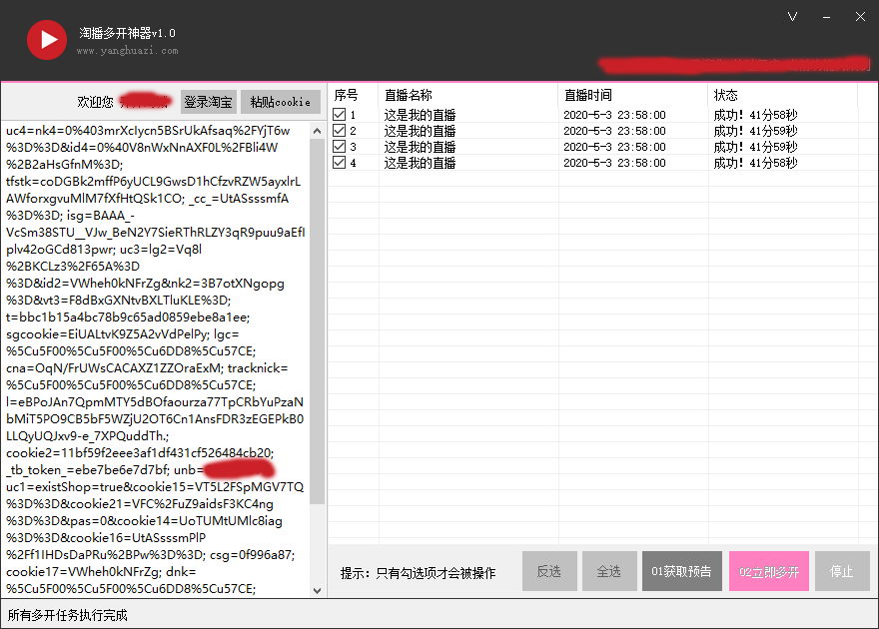Screen dimensions: 879x629
Task: Click the hint text 只有勾选项才会被操作
Action: (x=436, y=573)
